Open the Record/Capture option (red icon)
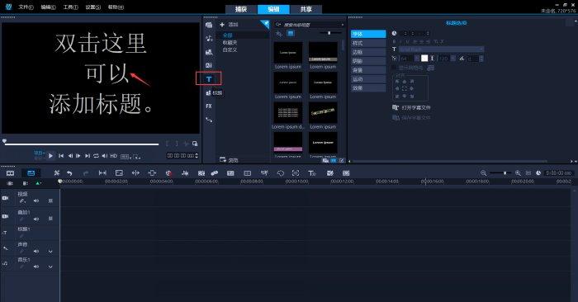 coord(168,173)
